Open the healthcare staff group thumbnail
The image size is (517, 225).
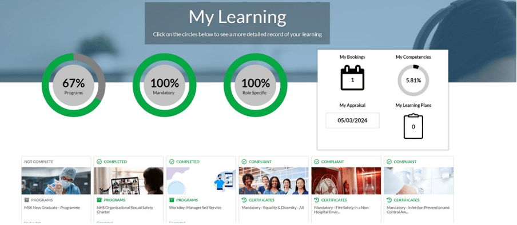(274, 180)
